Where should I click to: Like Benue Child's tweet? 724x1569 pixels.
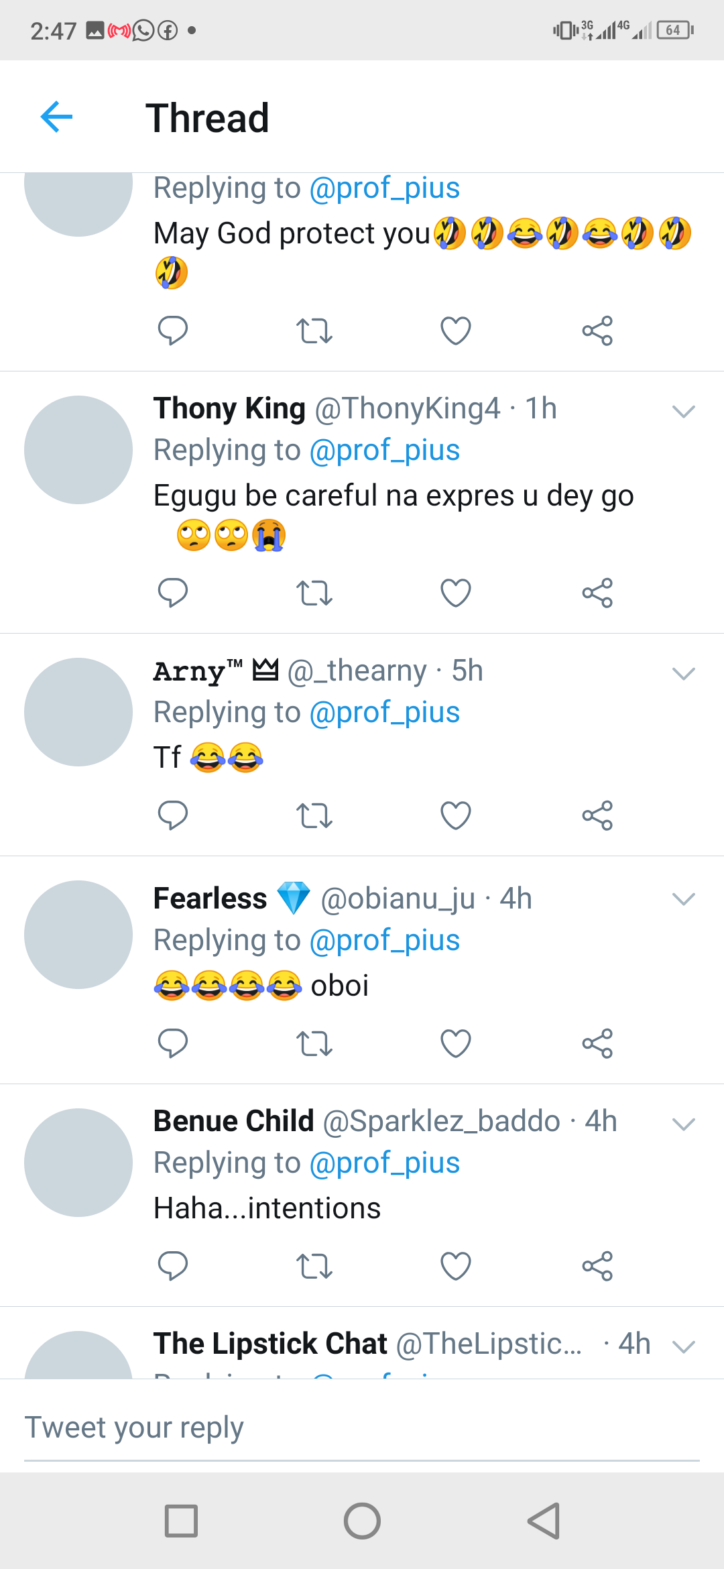456,1266
